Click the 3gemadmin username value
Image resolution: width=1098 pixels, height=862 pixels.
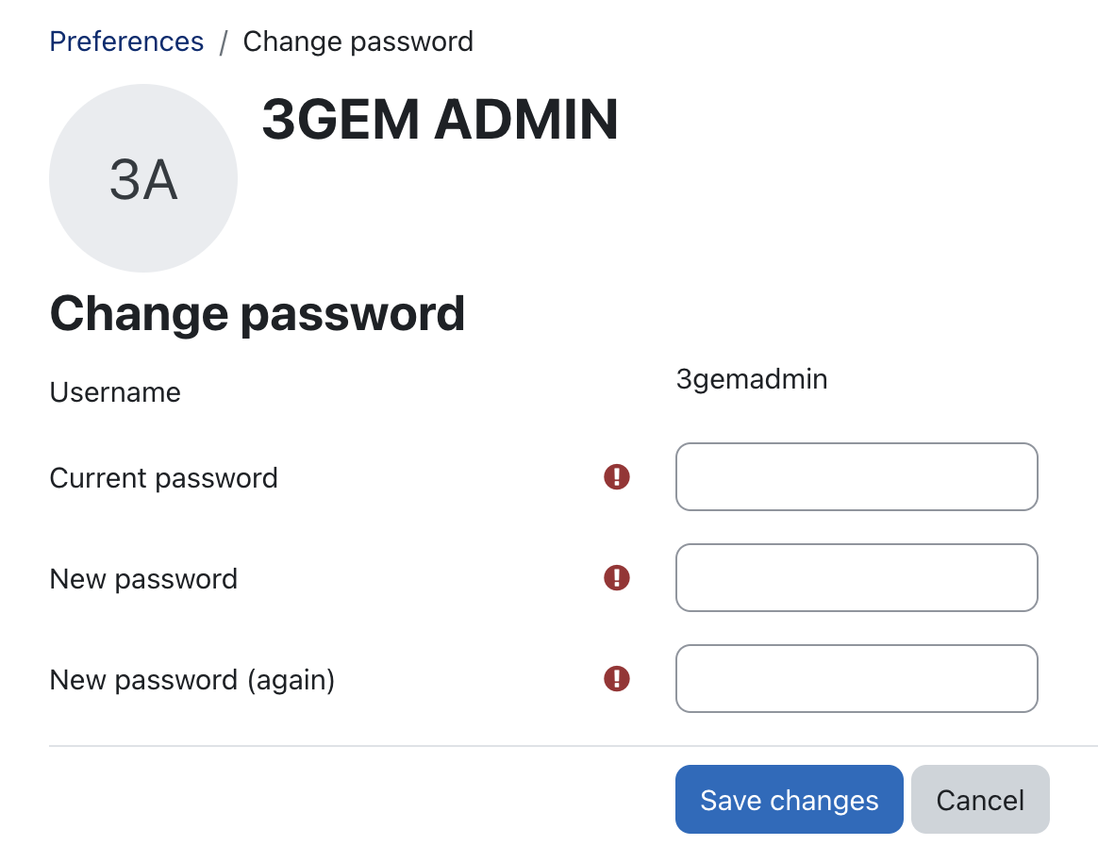click(x=752, y=379)
